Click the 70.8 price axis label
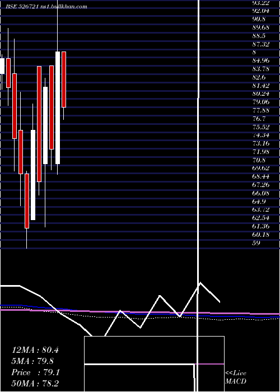280x392 pixels. 259,160
